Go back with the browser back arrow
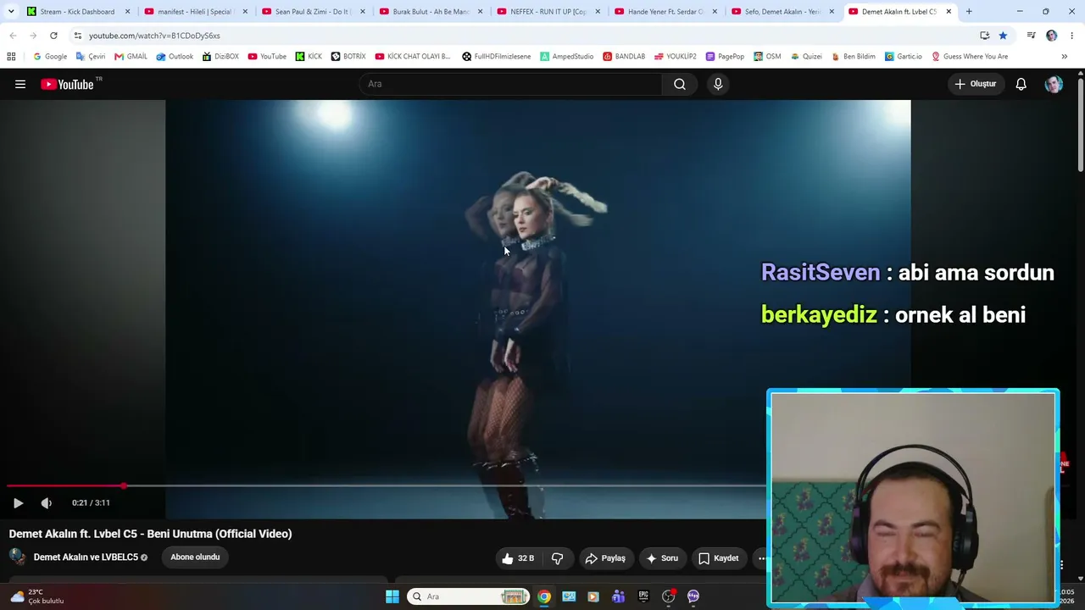 pyautogui.click(x=13, y=36)
